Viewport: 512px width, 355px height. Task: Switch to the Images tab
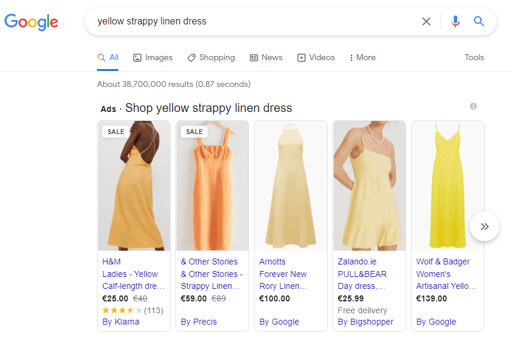click(153, 58)
